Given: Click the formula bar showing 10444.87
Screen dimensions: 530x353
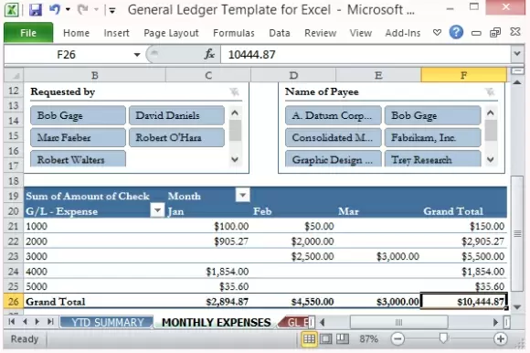Looking at the screenshot, I should pyautogui.click(x=365, y=55).
